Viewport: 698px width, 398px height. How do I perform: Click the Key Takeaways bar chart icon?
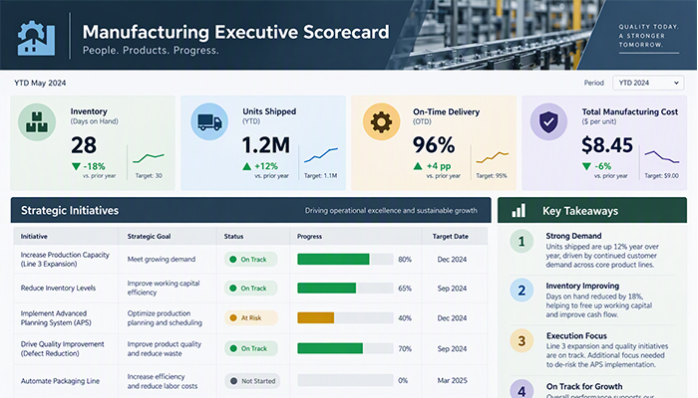coord(519,211)
